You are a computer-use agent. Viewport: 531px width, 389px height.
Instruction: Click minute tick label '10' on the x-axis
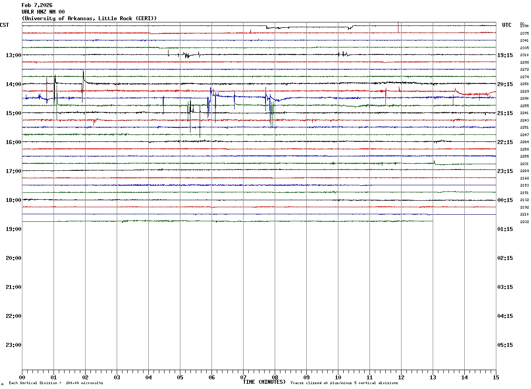[338, 377]
